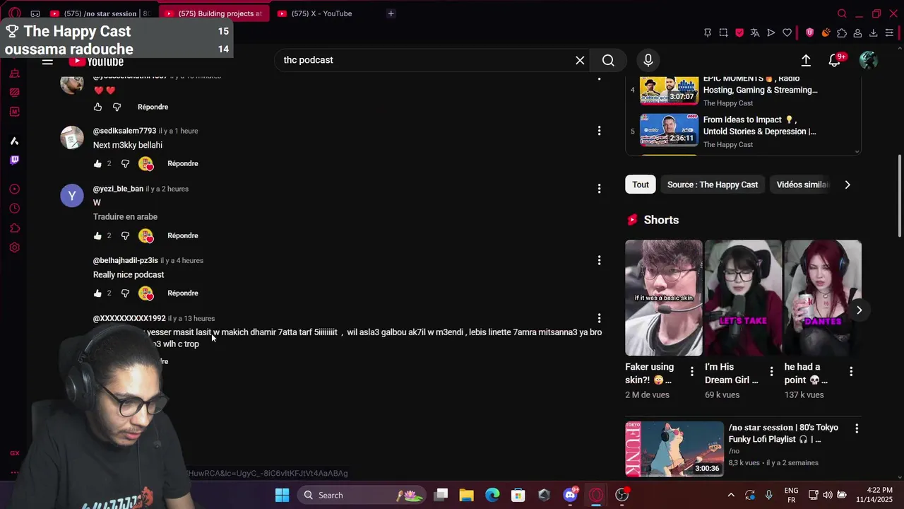Dislike the hearts emoji comment at top
The height and width of the screenshot is (509, 904).
point(117,107)
